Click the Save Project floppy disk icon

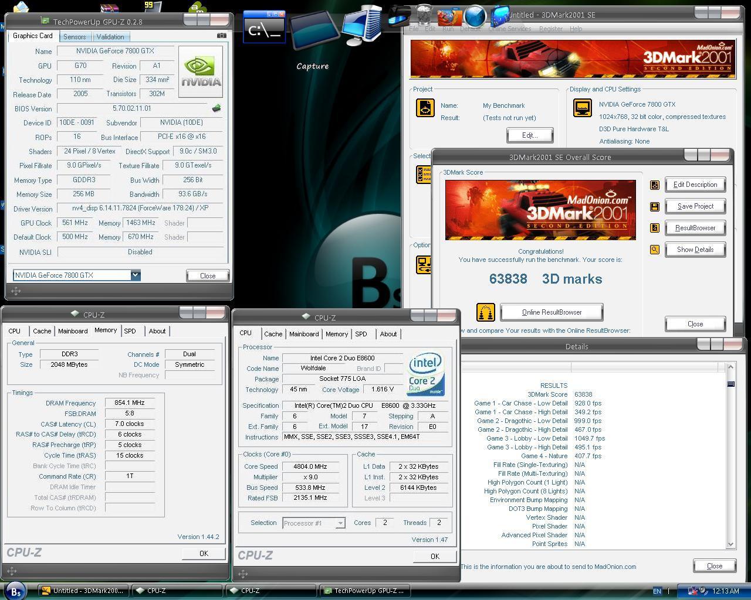click(x=655, y=207)
